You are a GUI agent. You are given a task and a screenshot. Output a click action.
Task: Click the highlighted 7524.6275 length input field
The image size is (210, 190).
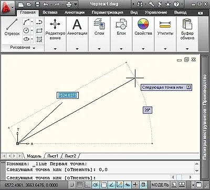click(68, 95)
